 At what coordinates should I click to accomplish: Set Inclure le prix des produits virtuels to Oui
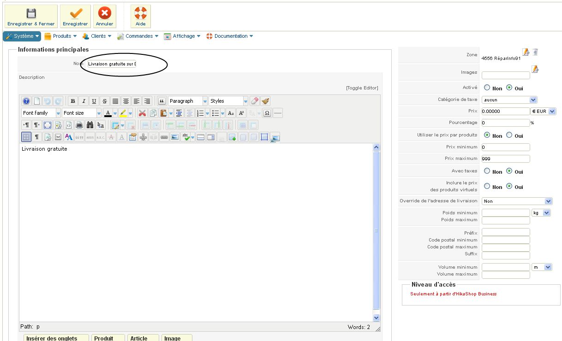(509, 187)
